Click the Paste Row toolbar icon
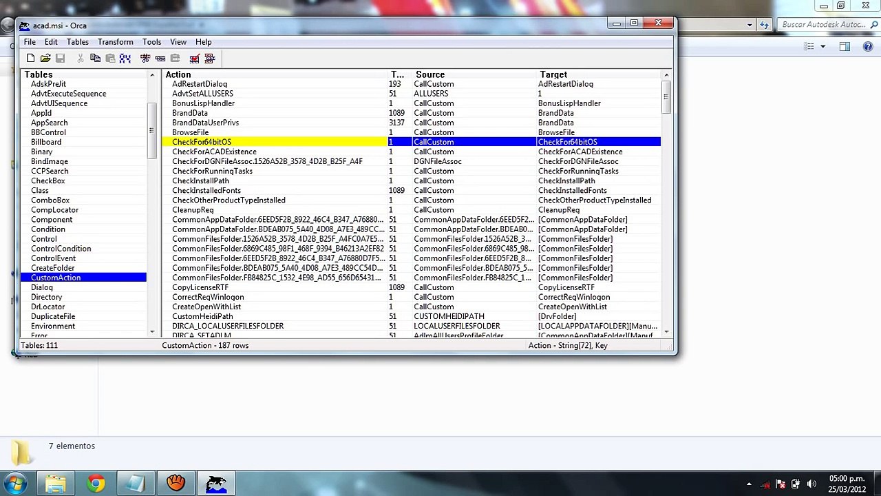 (175, 59)
